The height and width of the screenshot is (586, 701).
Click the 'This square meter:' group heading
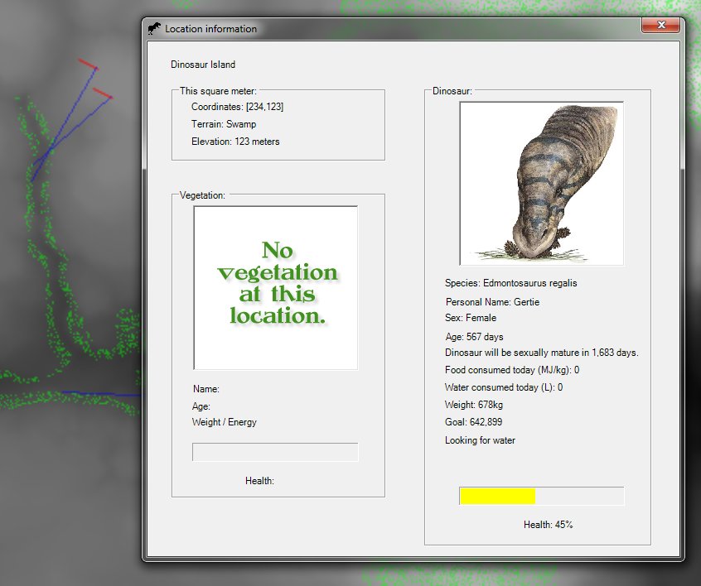[x=218, y=91]
